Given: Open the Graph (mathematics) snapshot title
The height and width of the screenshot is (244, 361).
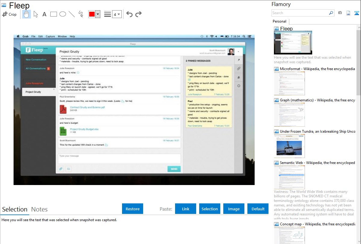Looking at the screenshot, I should pyautogui.click(x=317, y=100).
